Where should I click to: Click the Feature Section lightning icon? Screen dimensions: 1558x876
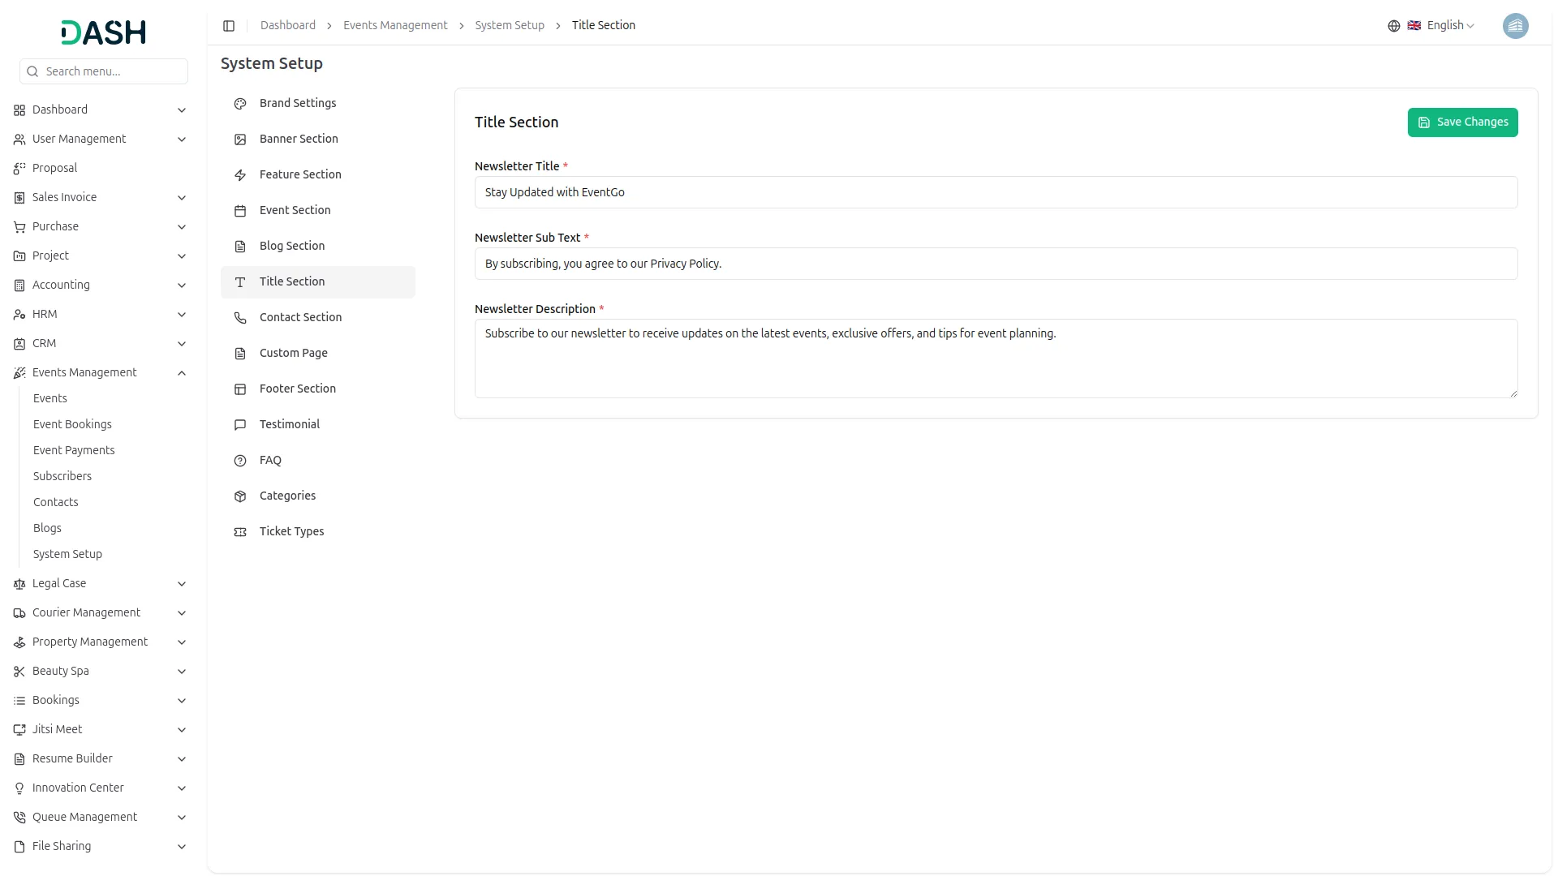(240, 175)
